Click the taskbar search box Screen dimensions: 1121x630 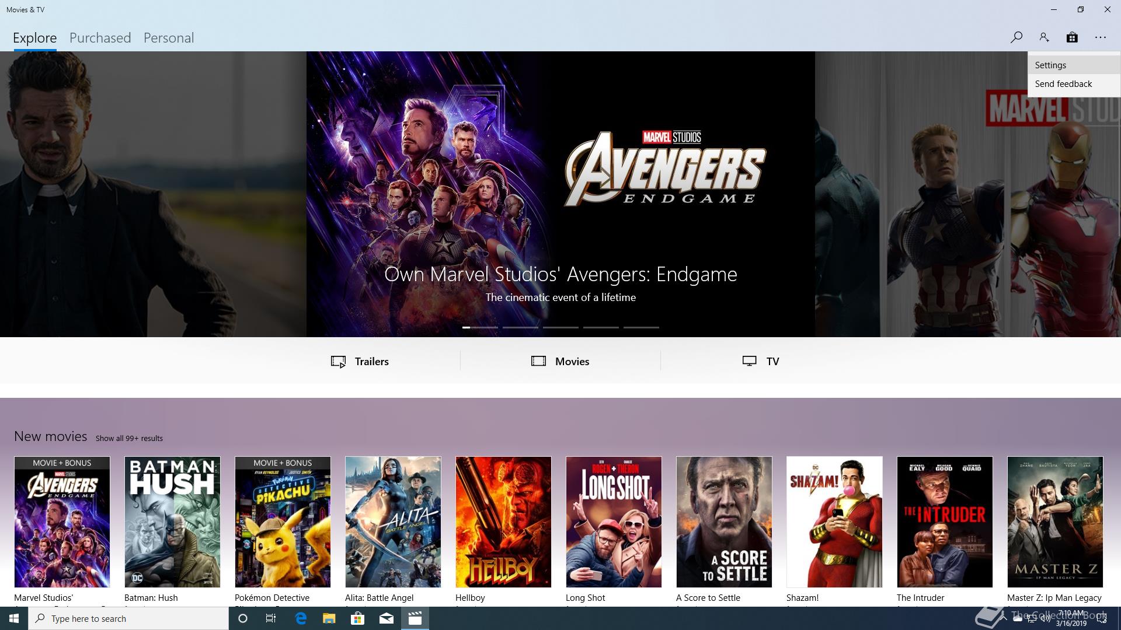[x=128, y=618]
